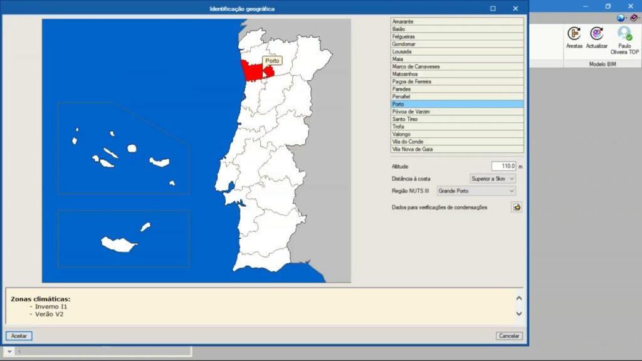
Task: Click the red highlighted Porto region on the map
Action: tap(253, 71)
